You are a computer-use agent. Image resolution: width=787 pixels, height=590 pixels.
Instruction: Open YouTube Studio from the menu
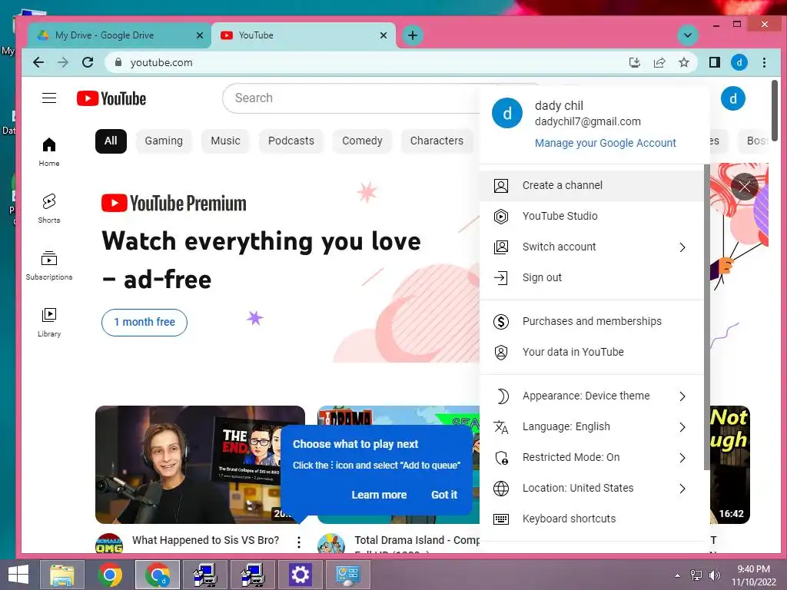591,216
